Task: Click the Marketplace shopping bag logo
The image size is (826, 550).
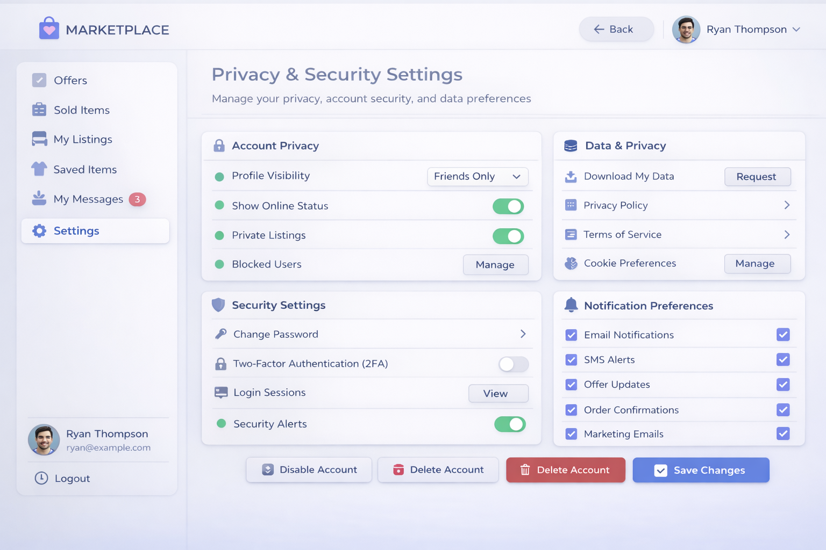Action: tap(49, 28)
